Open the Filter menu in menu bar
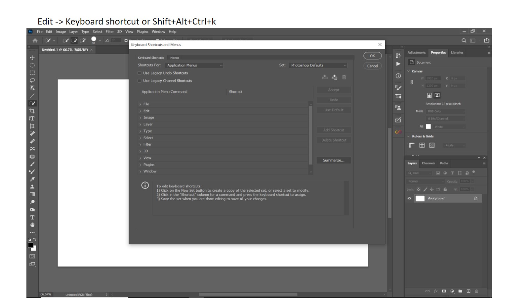Viewport: 529px width, 298px height. (x=110, y=32)
